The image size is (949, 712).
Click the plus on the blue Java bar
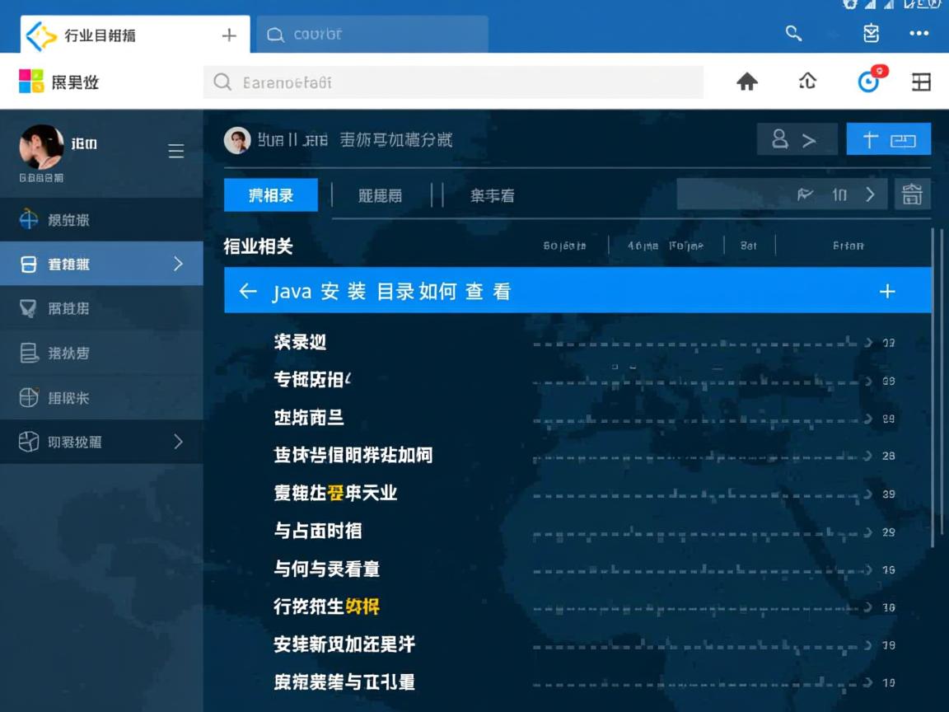tap(888, 291)
